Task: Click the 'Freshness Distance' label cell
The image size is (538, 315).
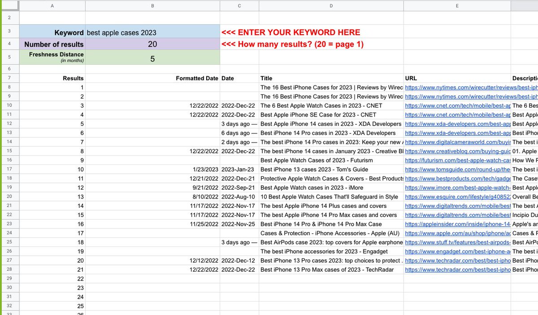Action: pyautogui.click(x=52, y=57)
